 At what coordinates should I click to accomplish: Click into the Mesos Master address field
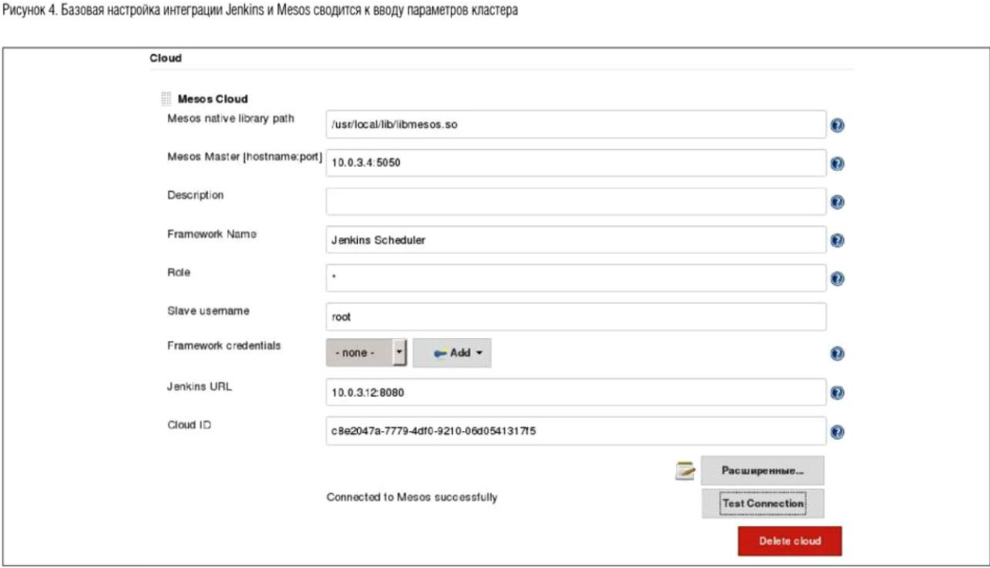click(x=576, y=163)
